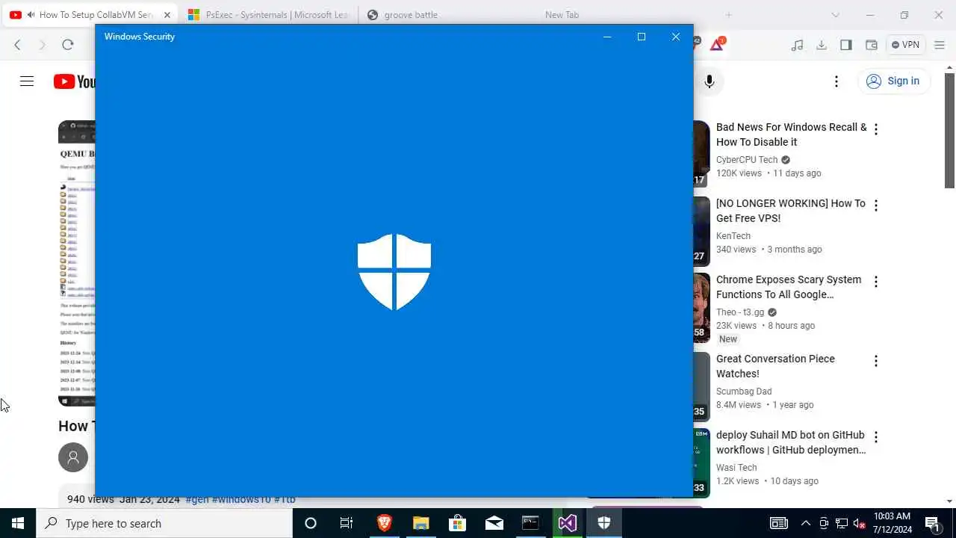Image resolution: width=956 pixels, height=538 pixels.
Task: Open Visual Studio from taskbar
Action: (567, 523)
